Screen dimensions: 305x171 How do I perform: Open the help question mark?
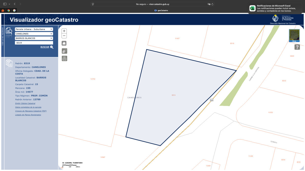(297, 47)
